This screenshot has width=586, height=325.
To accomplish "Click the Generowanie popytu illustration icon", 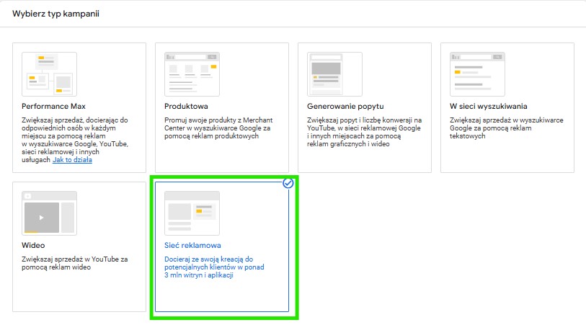I will point(335,74).
